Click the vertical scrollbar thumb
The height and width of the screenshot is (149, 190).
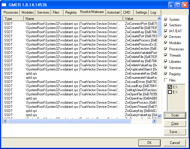coord(159,29)
